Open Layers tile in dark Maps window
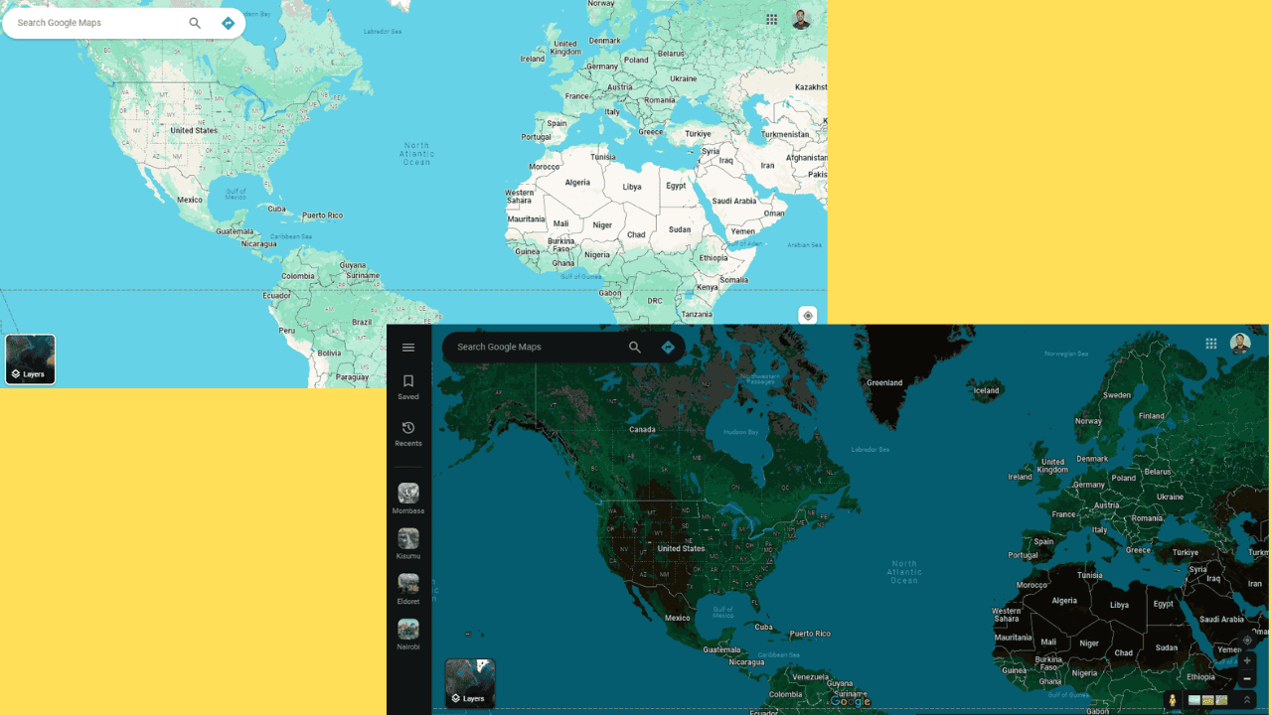Screen dimensions: 1272x715 pyautogui.click(x=470, y=683)
